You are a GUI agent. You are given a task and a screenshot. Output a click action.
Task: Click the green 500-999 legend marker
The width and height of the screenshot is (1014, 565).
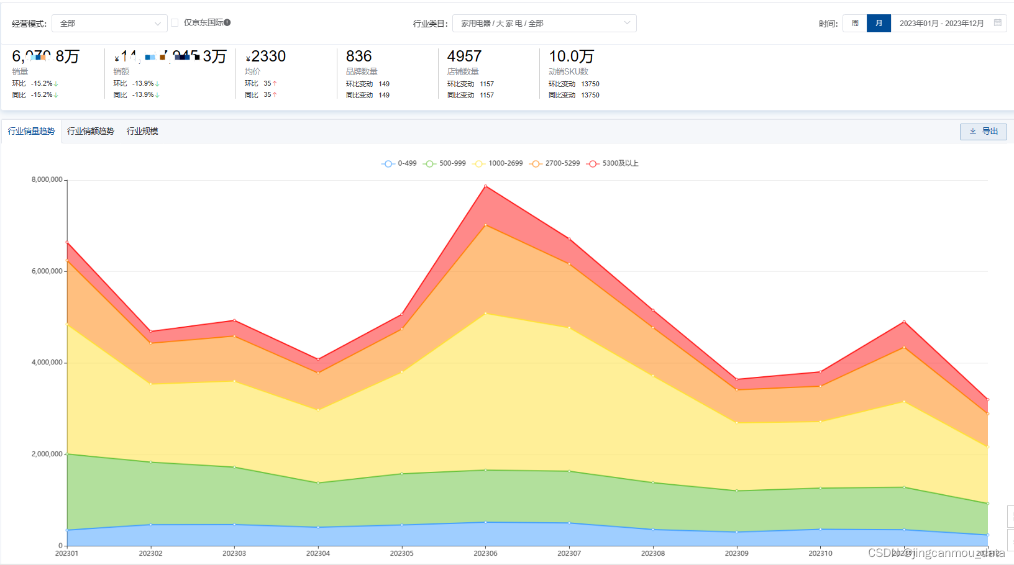coord(429,164)
